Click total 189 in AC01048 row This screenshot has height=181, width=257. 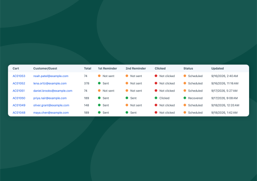pyautogui.click(x=86, y=112)
